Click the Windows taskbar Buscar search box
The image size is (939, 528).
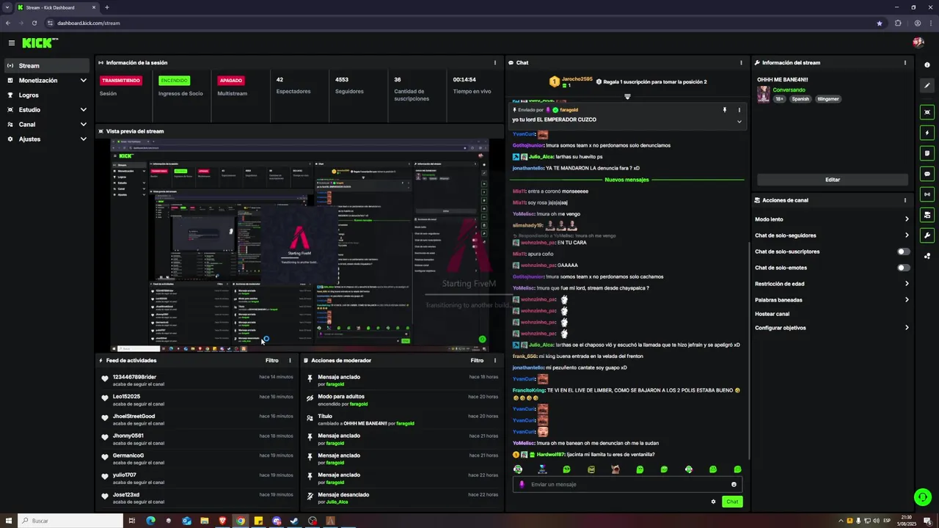click(70, 521)
